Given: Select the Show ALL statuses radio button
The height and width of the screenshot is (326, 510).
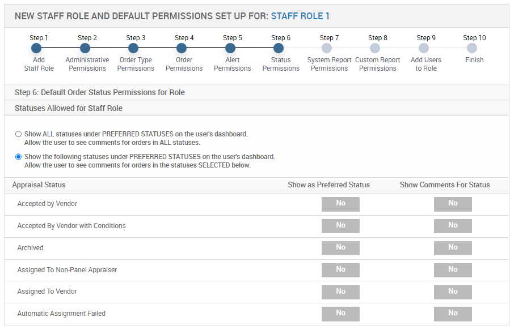Looking at the screenshot, I should pyautogui.click(x=19, y=134).
